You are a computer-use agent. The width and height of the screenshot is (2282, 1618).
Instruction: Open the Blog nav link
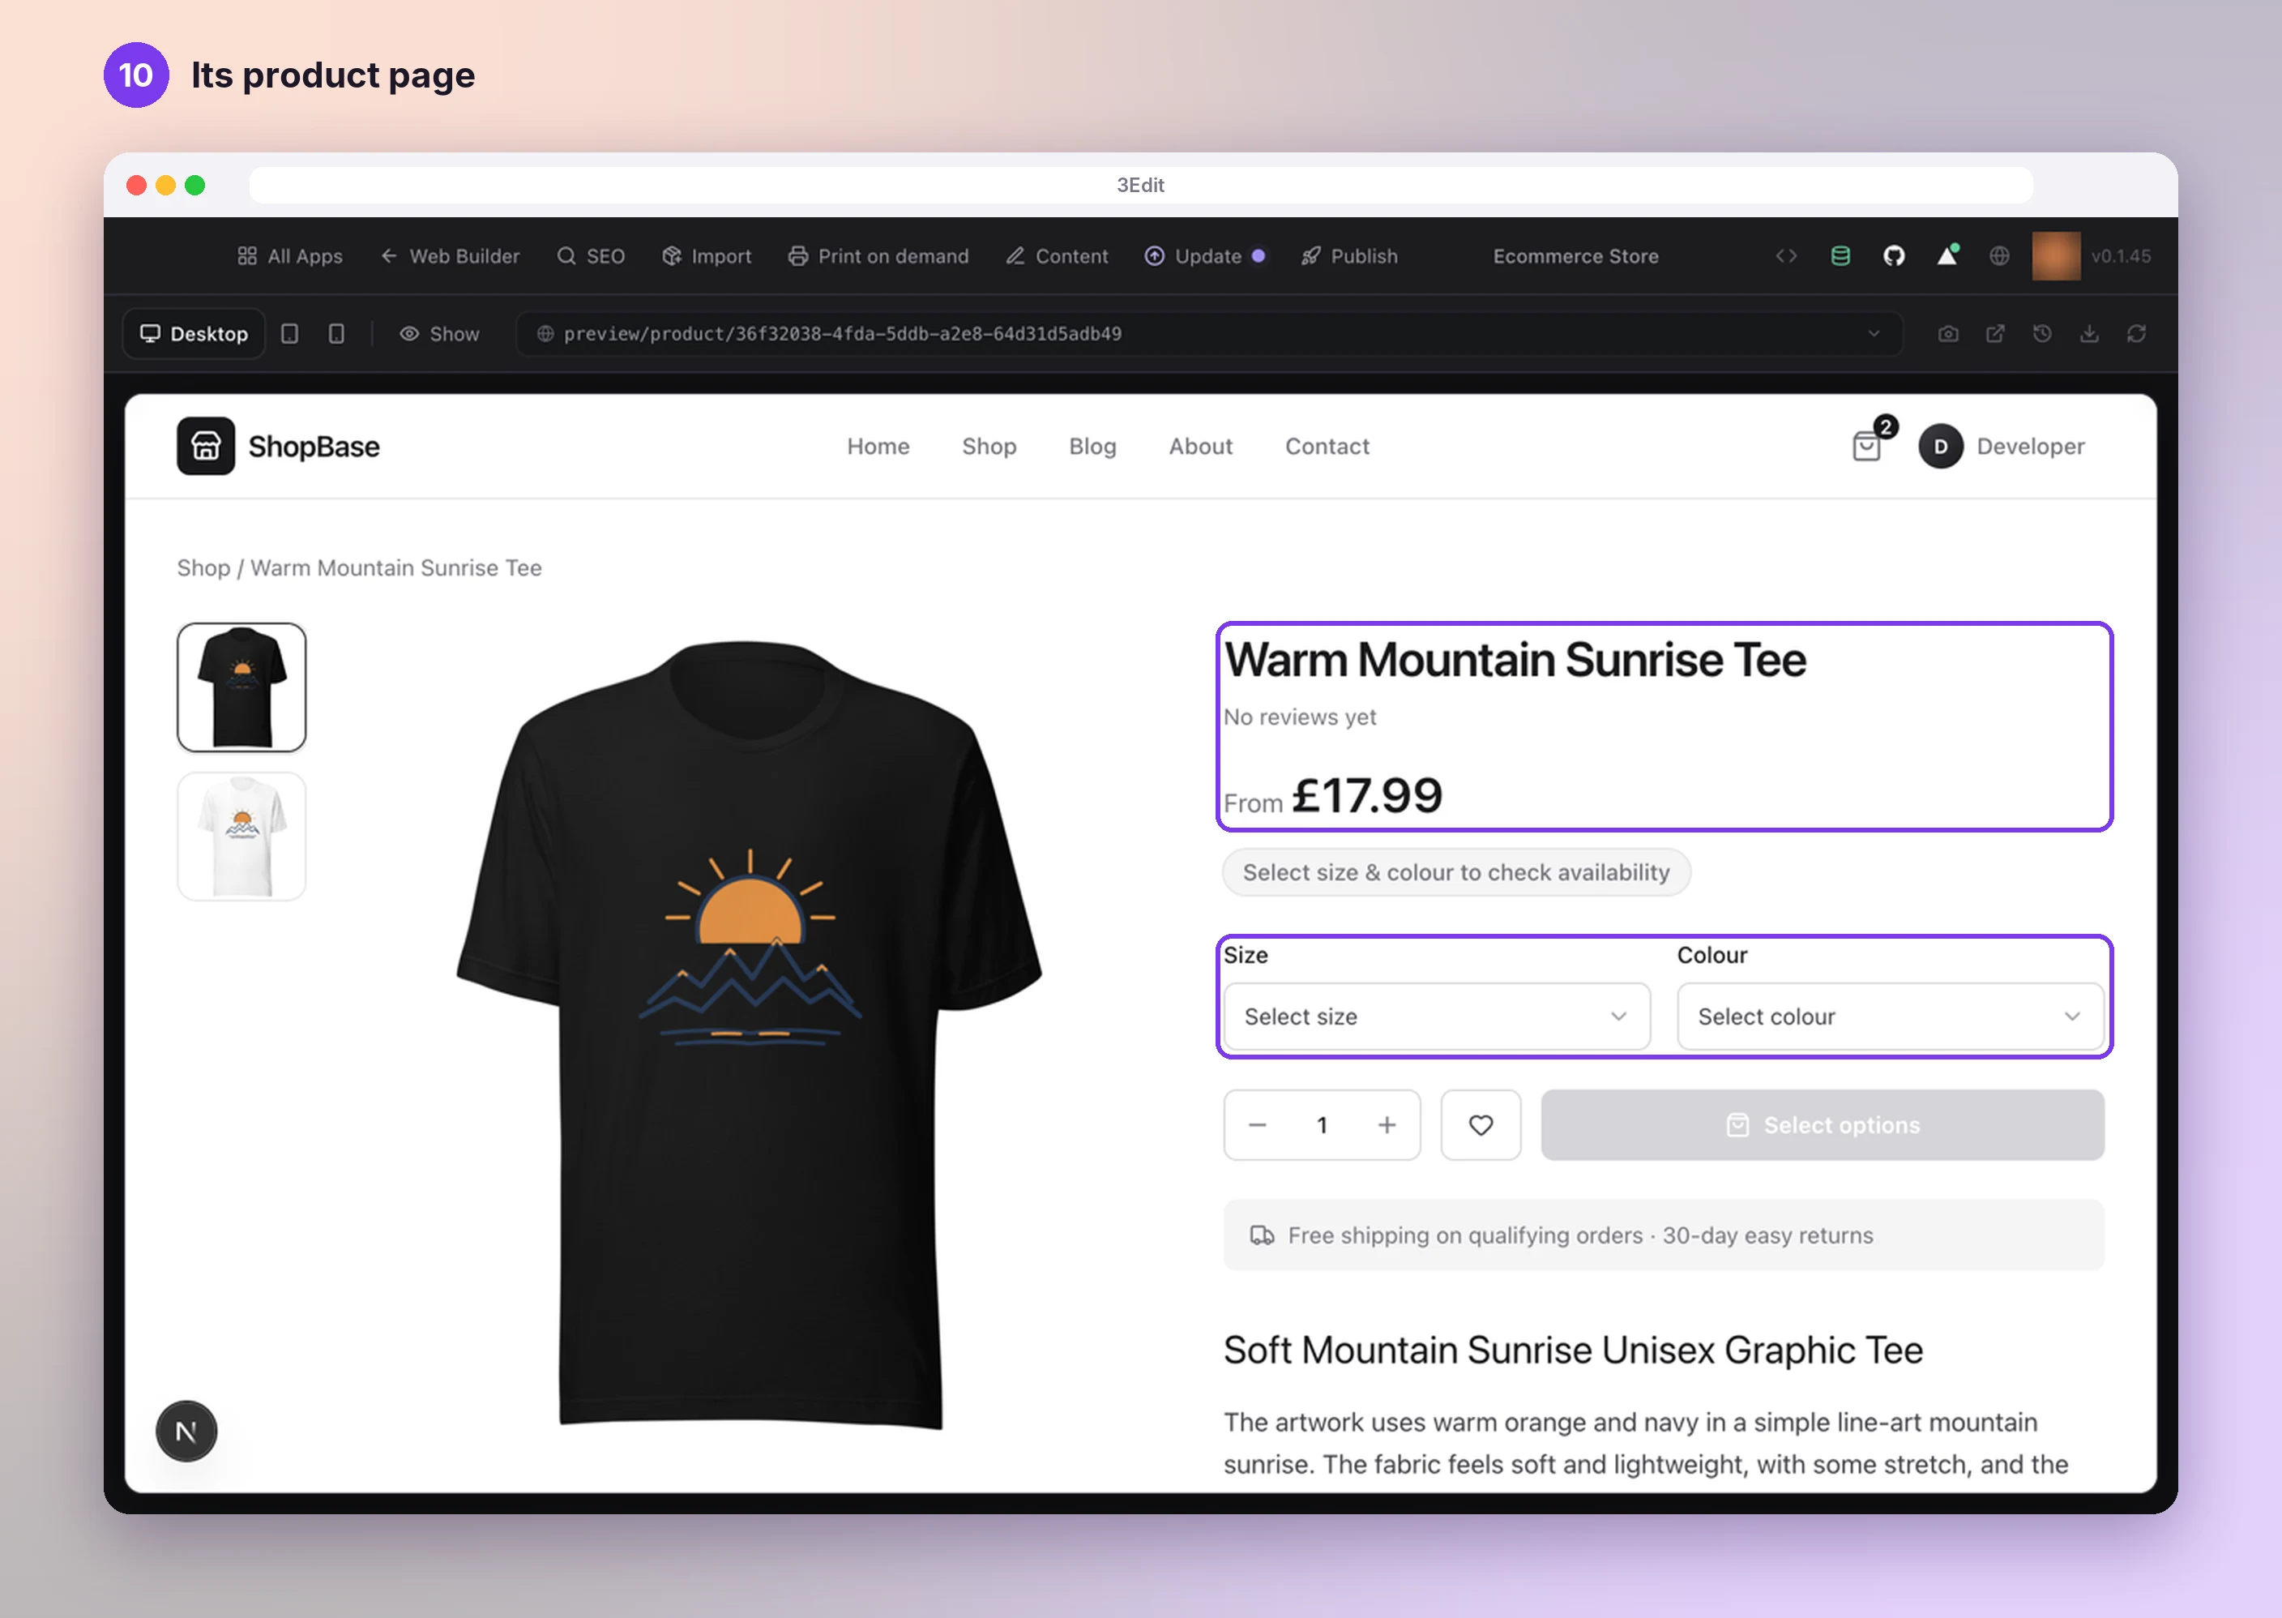(1092, 447)
